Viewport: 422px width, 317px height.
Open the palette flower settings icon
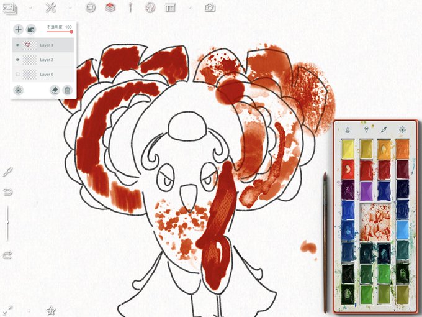pos(402,130)
